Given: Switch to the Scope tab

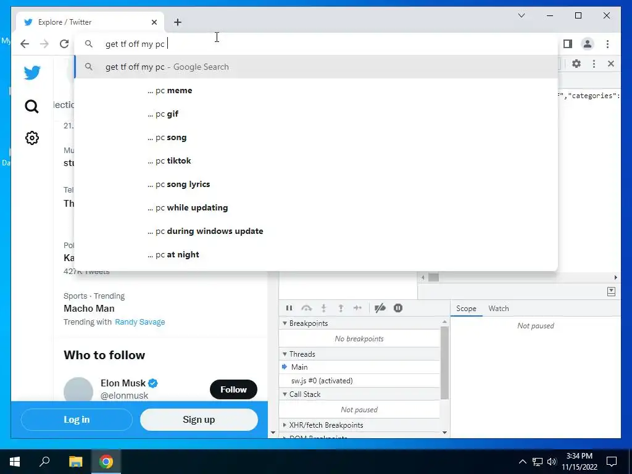Looking at the screenshot, I should [466, 309].
